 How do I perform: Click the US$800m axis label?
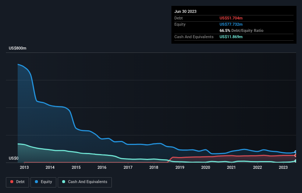18,48
